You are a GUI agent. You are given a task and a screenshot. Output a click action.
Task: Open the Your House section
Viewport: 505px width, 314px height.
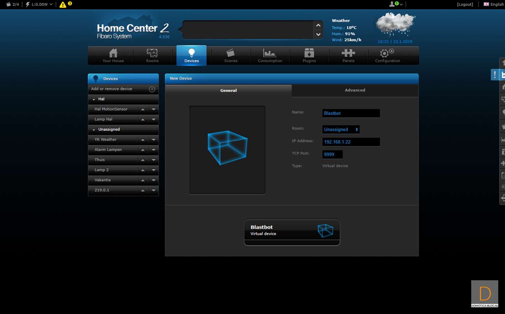tap(113, 56)
